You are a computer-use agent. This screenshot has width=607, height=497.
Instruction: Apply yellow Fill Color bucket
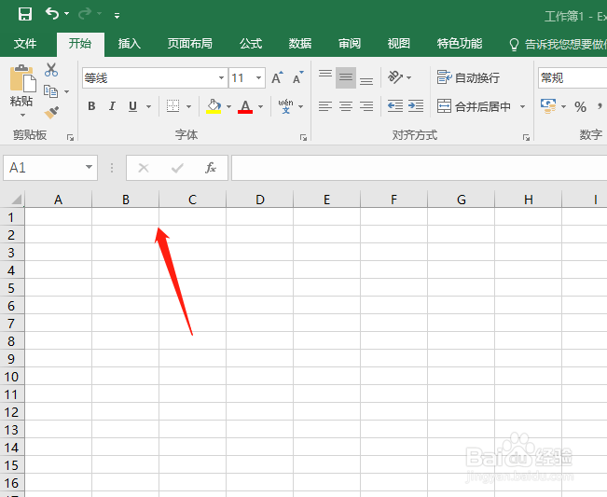tap(214, 106)
